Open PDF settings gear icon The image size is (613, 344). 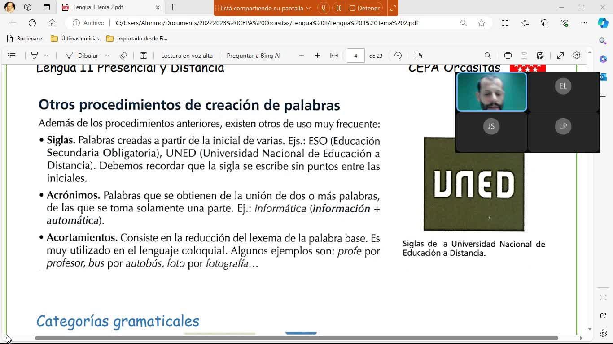click(577, 56)
